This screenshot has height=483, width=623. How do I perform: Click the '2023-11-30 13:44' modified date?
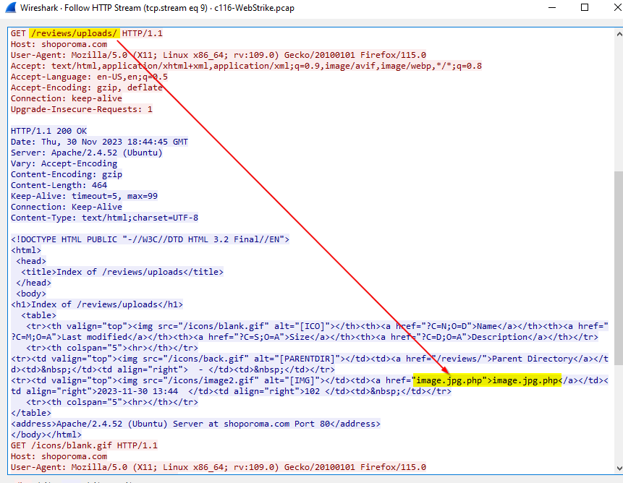coord(137,391)
